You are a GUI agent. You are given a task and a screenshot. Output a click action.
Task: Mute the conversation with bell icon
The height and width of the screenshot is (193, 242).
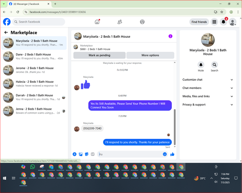pyautogui.click(x=201, y=65)
